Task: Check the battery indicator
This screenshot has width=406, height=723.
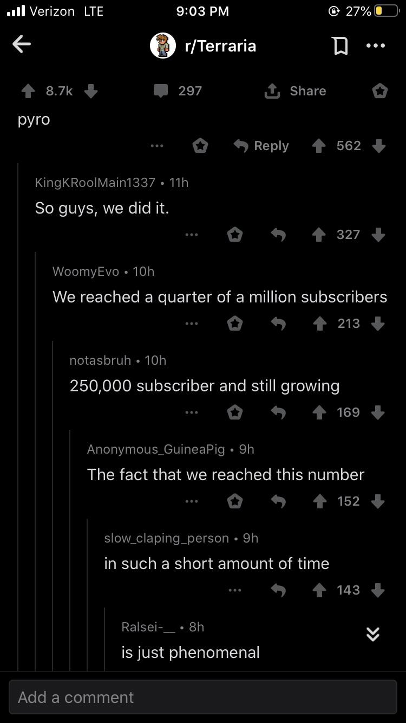Action: click(x=385, y=9)
